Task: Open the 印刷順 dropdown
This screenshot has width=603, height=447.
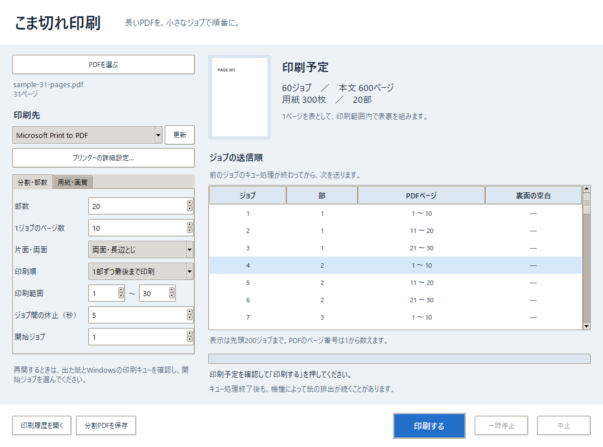Action: coord(141,272)
